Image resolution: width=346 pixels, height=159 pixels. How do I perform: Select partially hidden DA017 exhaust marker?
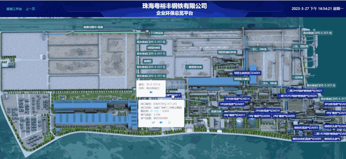tap(174, 95)
